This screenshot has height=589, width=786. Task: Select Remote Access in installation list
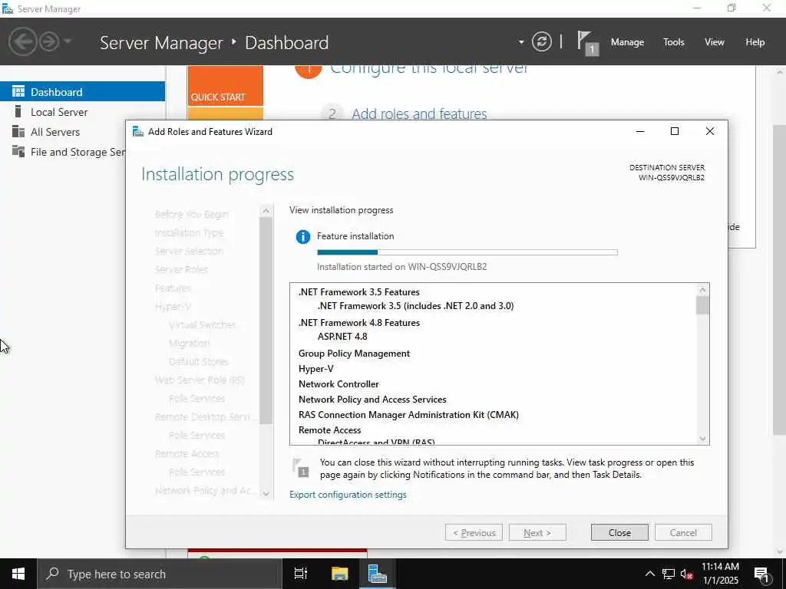coord(329,430)
